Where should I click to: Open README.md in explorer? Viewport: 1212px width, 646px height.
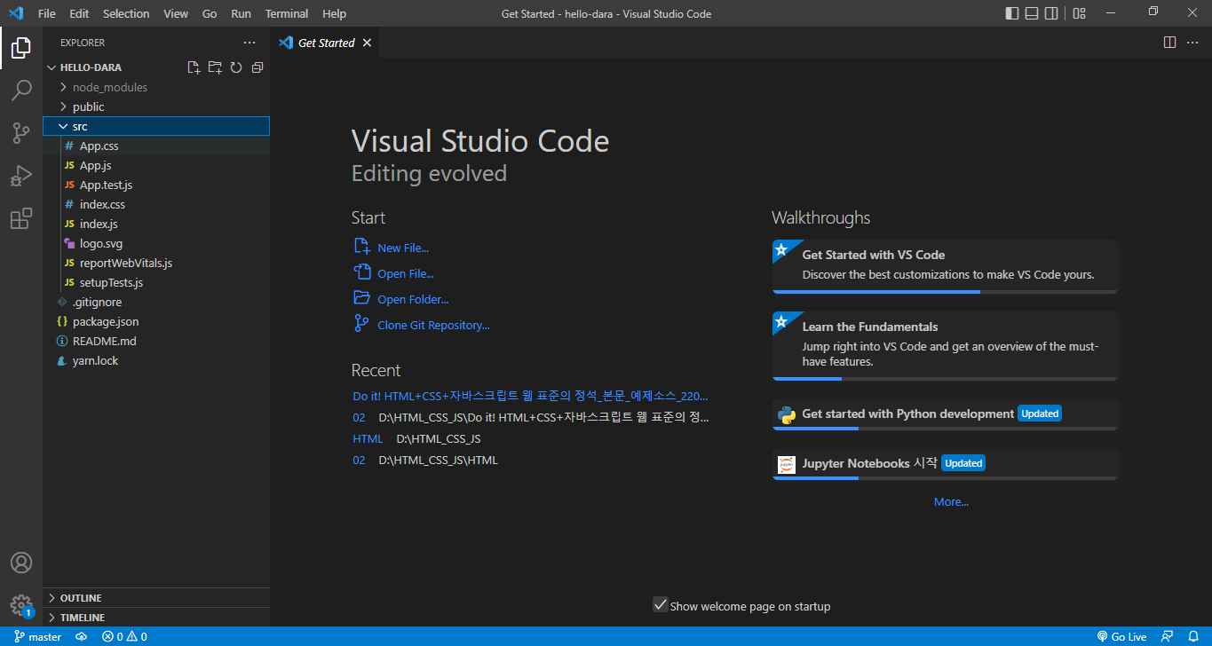pos(156,341)
